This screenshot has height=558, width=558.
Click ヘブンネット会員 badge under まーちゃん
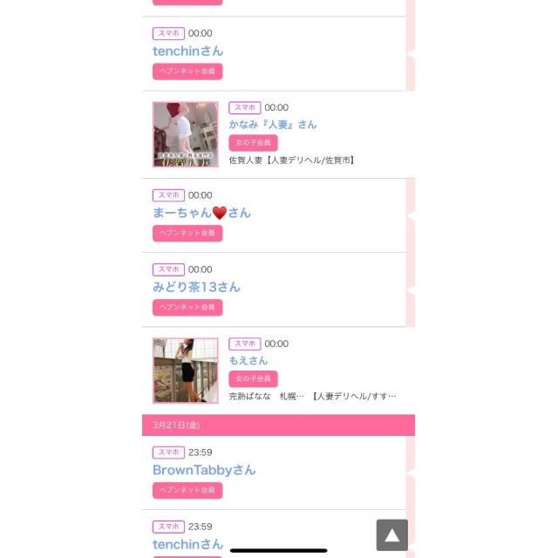pyautogui.click(x=187, y=233)
